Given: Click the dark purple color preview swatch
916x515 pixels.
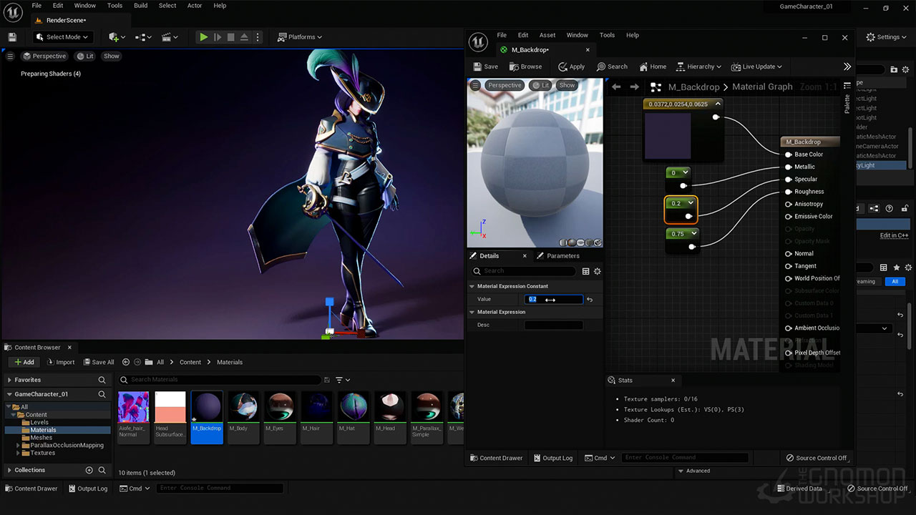Looking at the screenshot, I should (x=668, y=136).
